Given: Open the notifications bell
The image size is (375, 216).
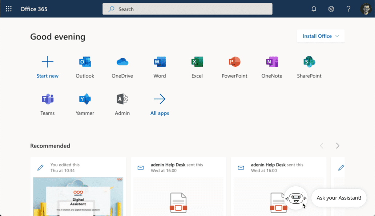Looking at the screenshot, I should tap(314, 9).
